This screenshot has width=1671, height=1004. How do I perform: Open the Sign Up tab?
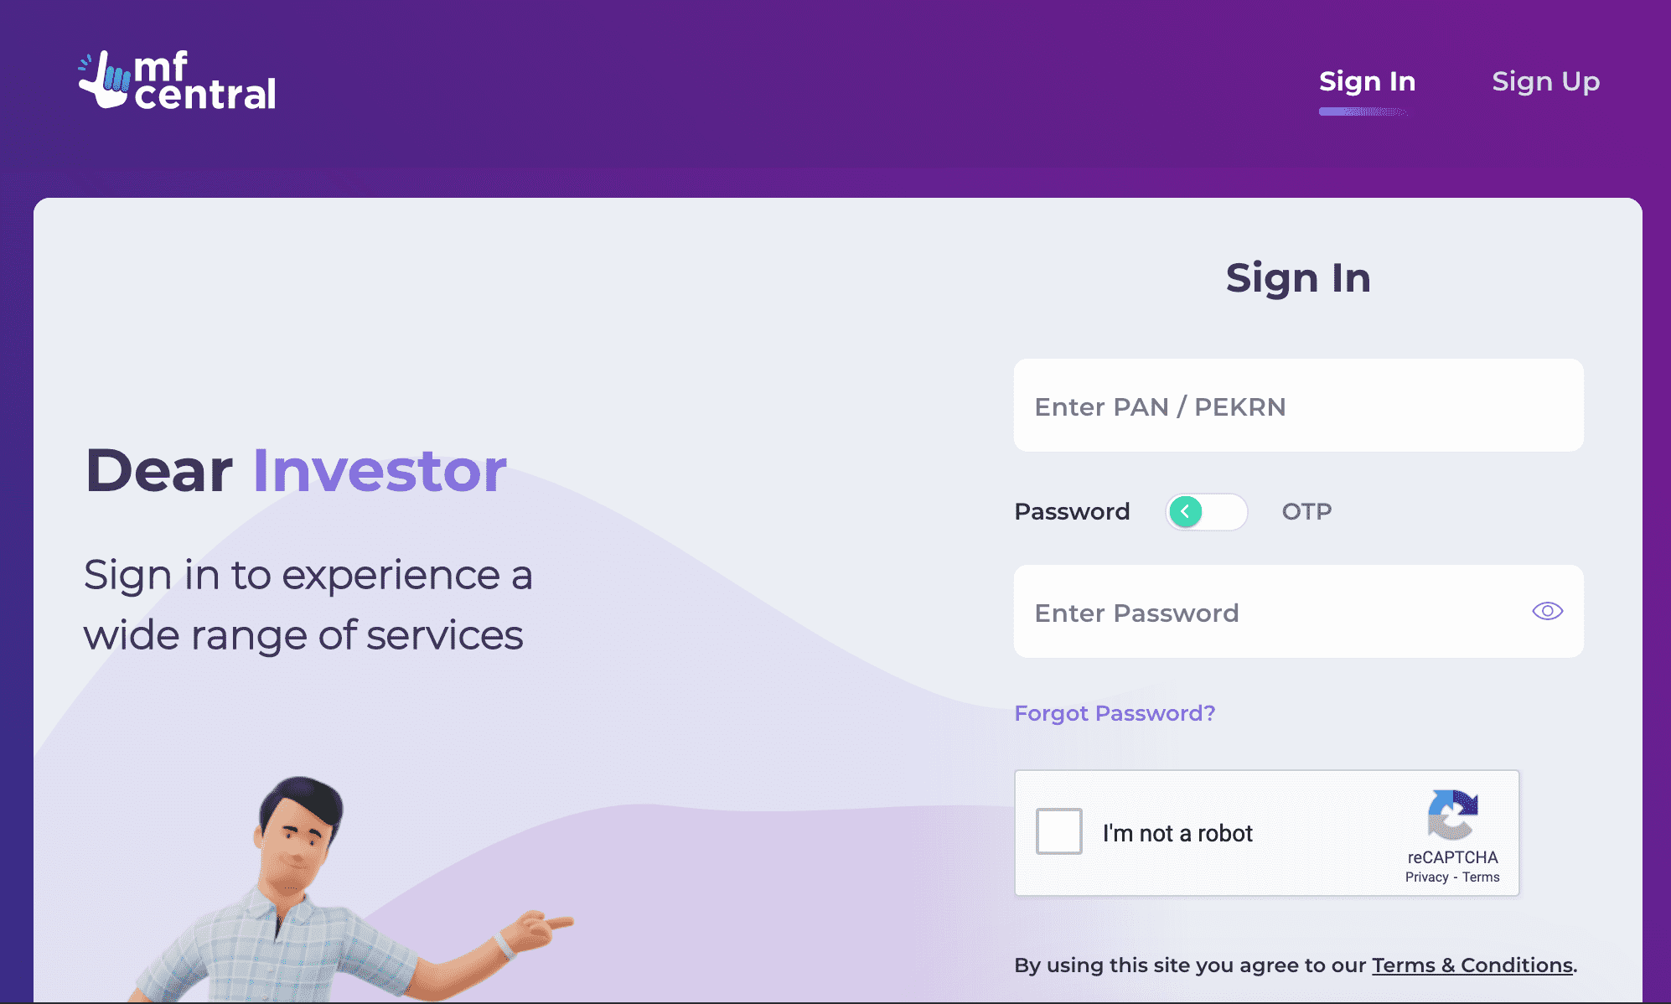point(1545,81)
